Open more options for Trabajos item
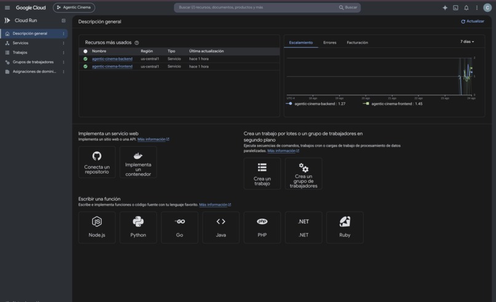The height and width of the screenshot is (302, 496). 63,52
